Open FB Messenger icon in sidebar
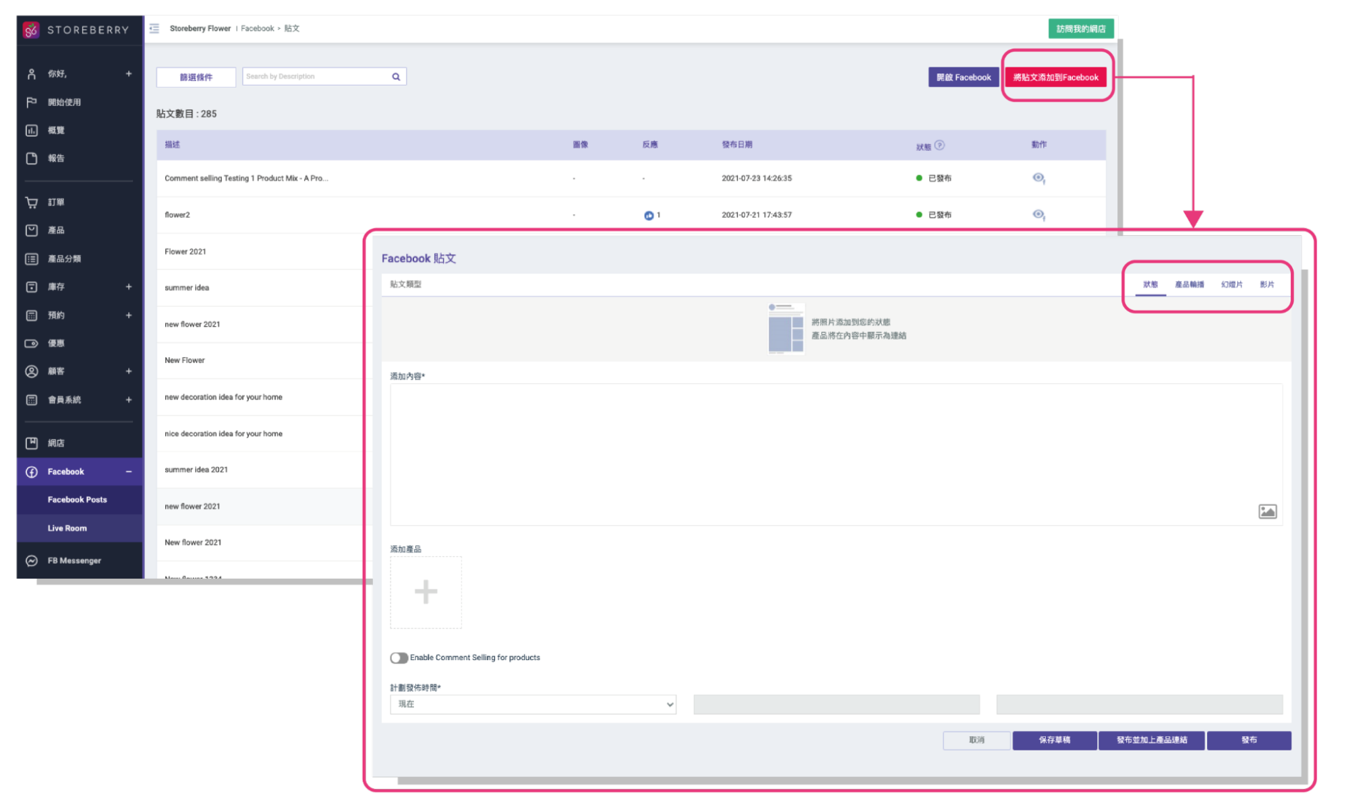 click(x=31, y=561)
